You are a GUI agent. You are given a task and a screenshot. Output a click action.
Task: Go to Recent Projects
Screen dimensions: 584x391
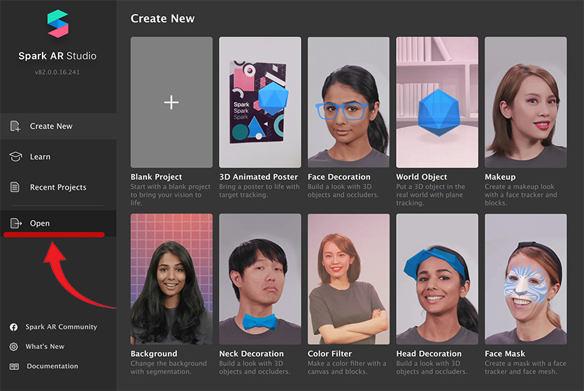coord(58,187)
